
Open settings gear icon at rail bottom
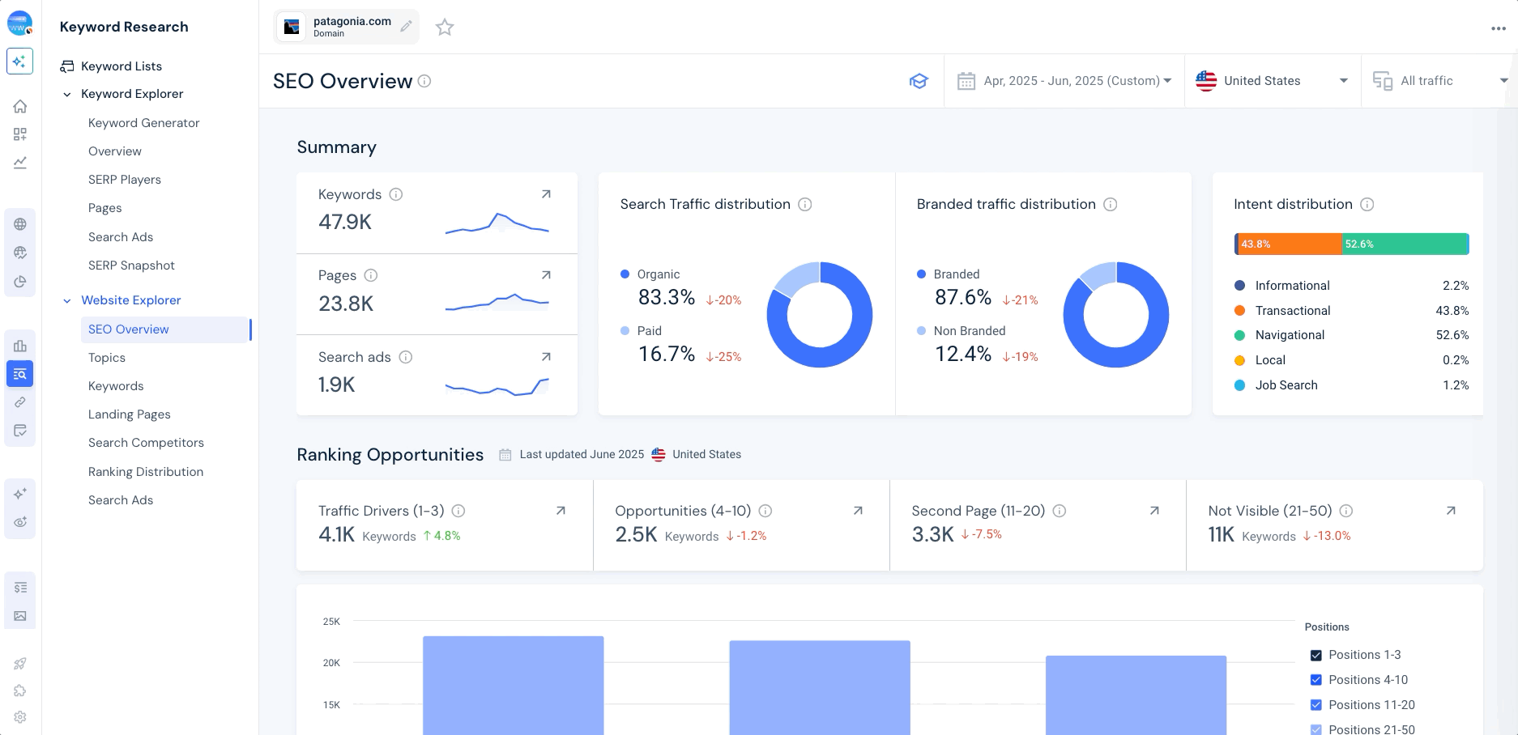pos(20,717)
